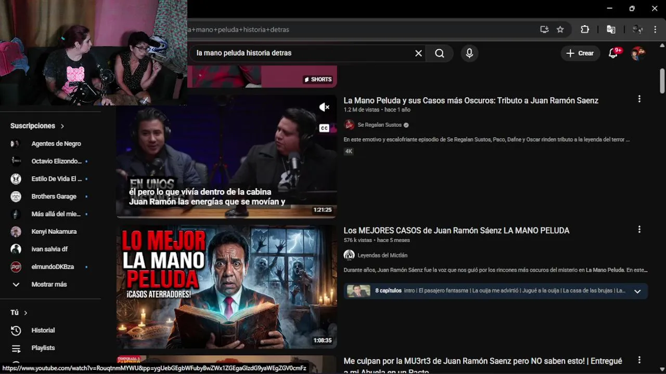Open the browser extensions puzzle icon
Image resolution: width=666 pixels, height=374 pixels.
tap(585, 30)
